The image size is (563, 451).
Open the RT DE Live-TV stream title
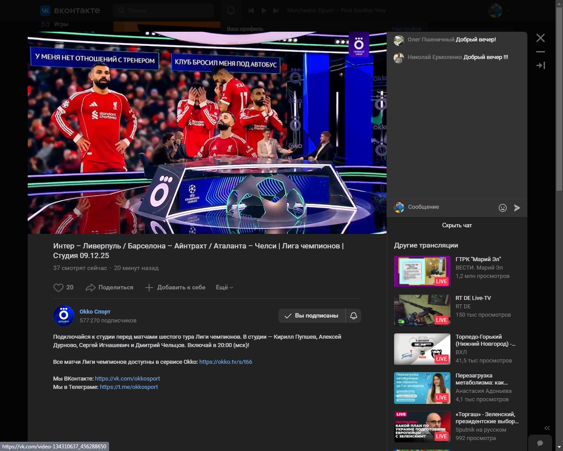(473, 298)
